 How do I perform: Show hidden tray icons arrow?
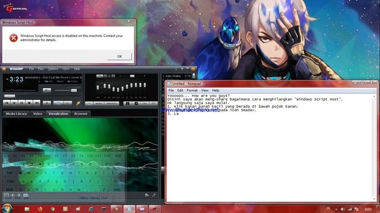coord(336,209)
